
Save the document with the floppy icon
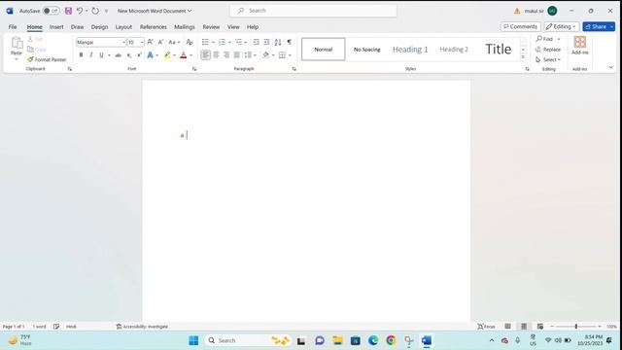pos(69,11)
